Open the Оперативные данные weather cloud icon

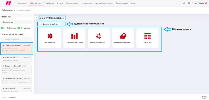click(x=123, y=36)
